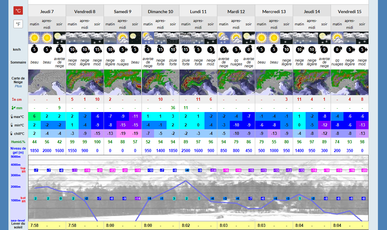
Task: Click the purple -11 max temperature on Samedi 9
Action: tap(135, 116)
